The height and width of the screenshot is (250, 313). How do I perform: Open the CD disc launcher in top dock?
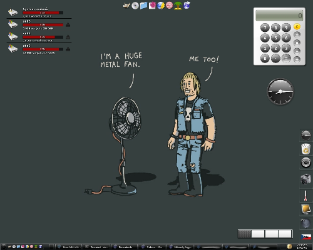tap(135, 6)
